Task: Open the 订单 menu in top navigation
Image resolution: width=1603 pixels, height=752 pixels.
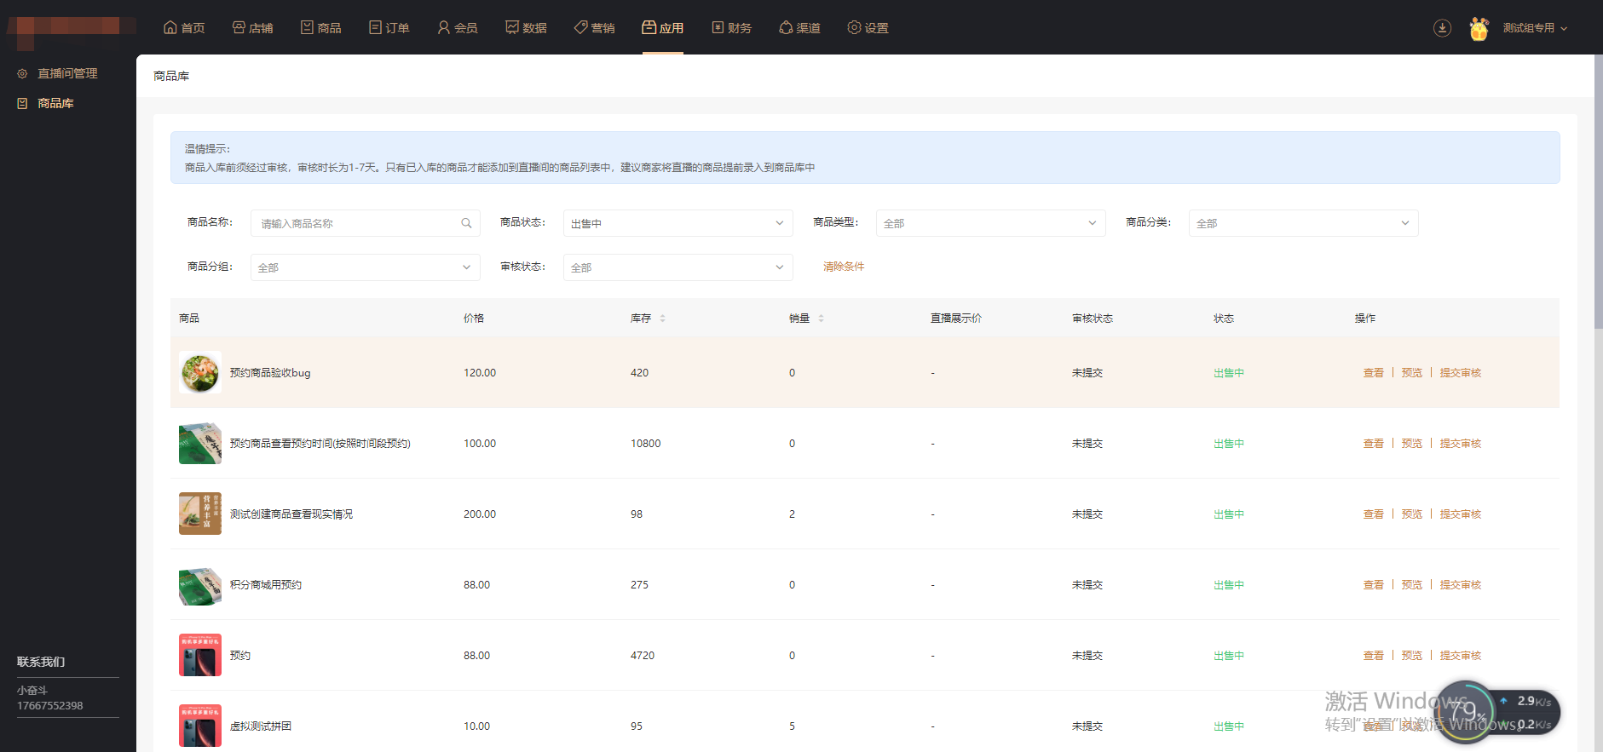Action: [x=389, y=28]
